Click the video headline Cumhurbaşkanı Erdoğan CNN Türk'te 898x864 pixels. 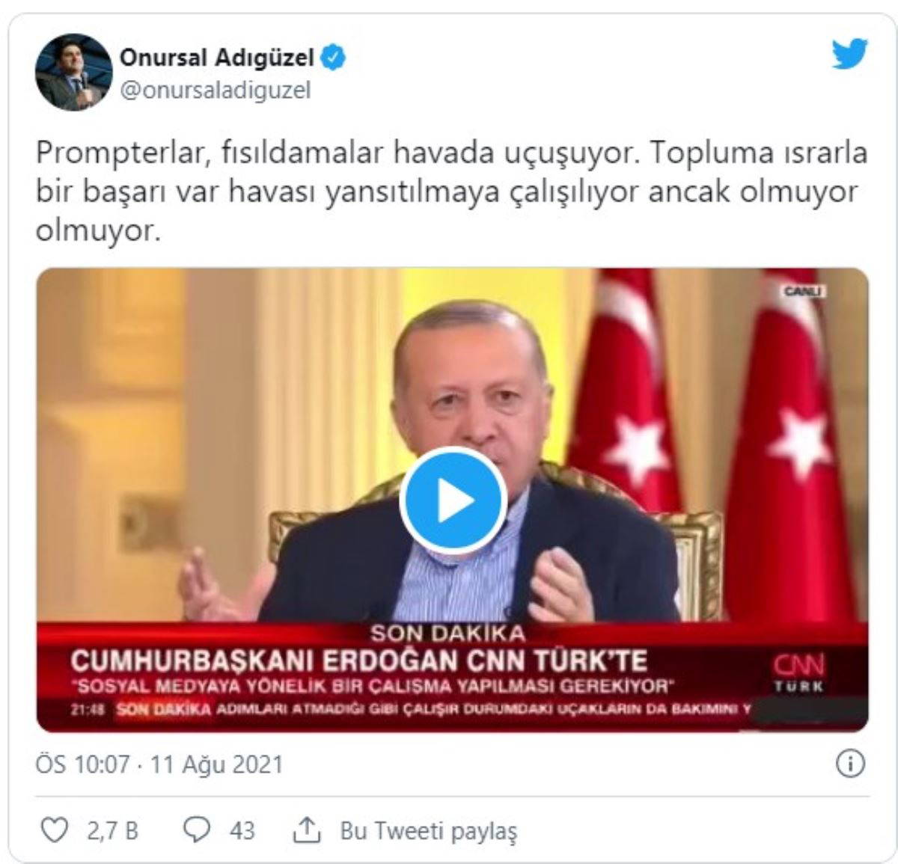[358, 661]
